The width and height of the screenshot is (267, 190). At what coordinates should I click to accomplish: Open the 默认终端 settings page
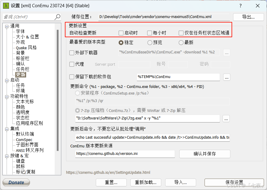coord(25,134)
